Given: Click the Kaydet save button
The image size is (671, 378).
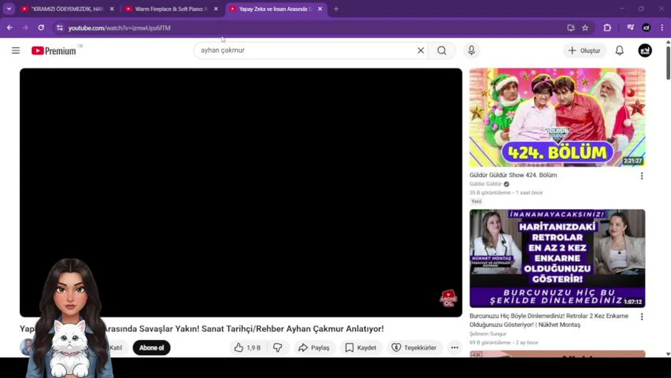Looking at the screenshot, I should click(x=361, y=348).
